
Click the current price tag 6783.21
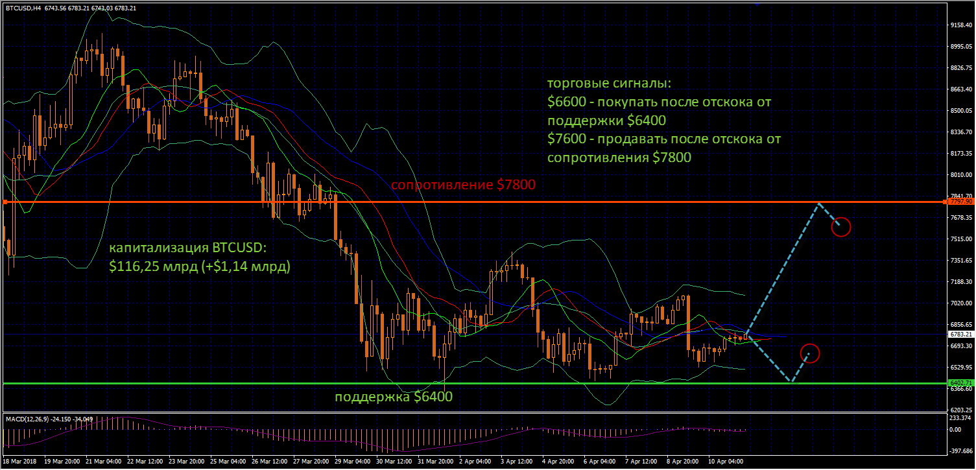[x=960, y=335]
